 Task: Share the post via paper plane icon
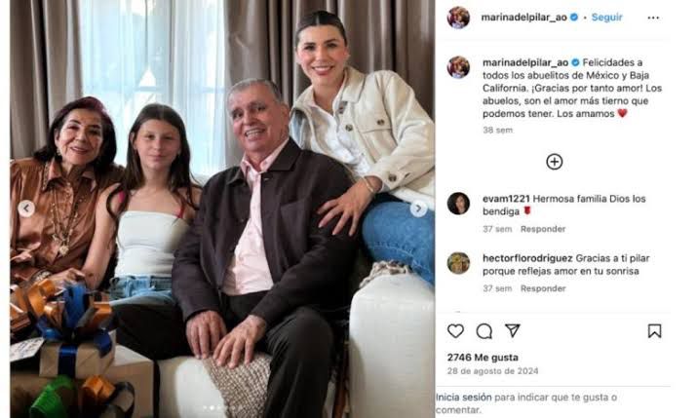tap(513, 330)
